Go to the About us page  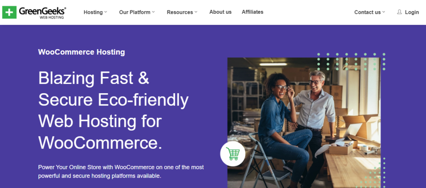point(220,12)
